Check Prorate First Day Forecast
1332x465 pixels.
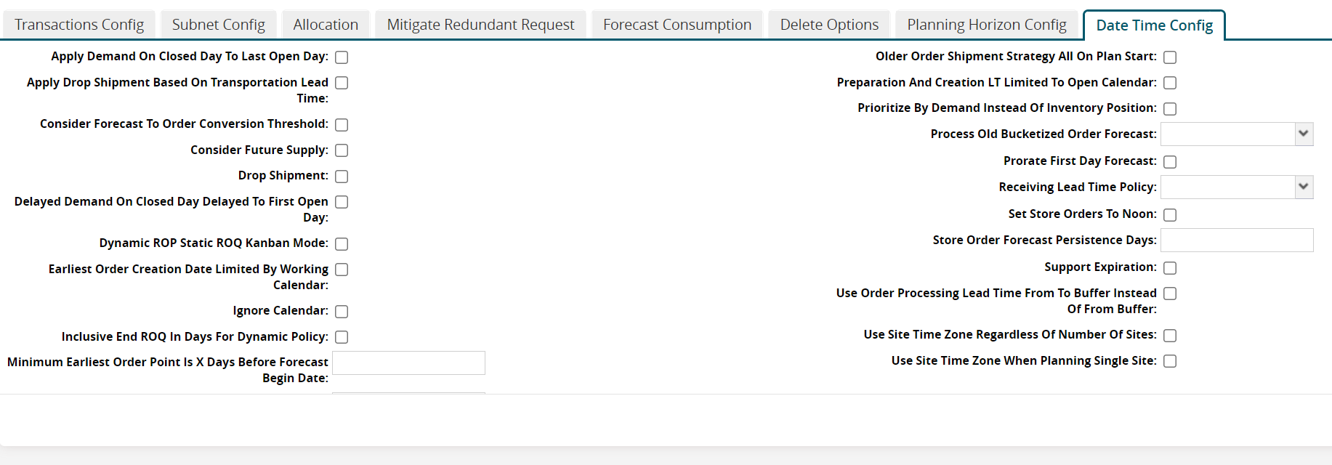(x=1170, y=162)
